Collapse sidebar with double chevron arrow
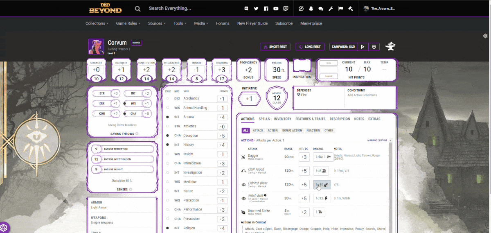This screenshot has height=233, width=491. [485, 36]
